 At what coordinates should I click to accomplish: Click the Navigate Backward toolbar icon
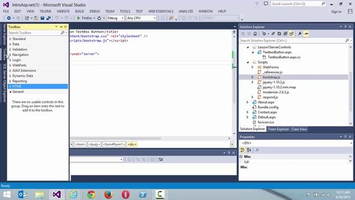pos(9,18)
